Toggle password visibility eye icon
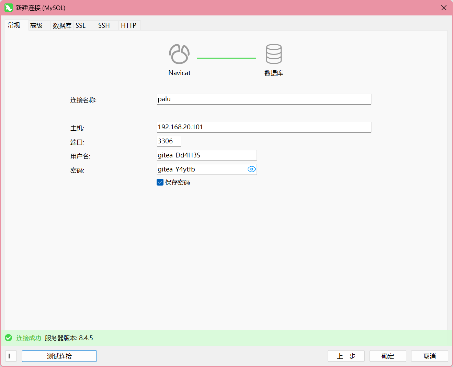 pyautogui.click(x=251, y=169)
